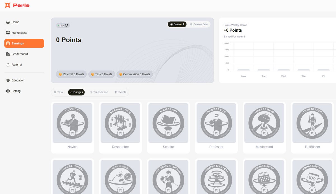Switch to Season Beta

coord(199,24)
